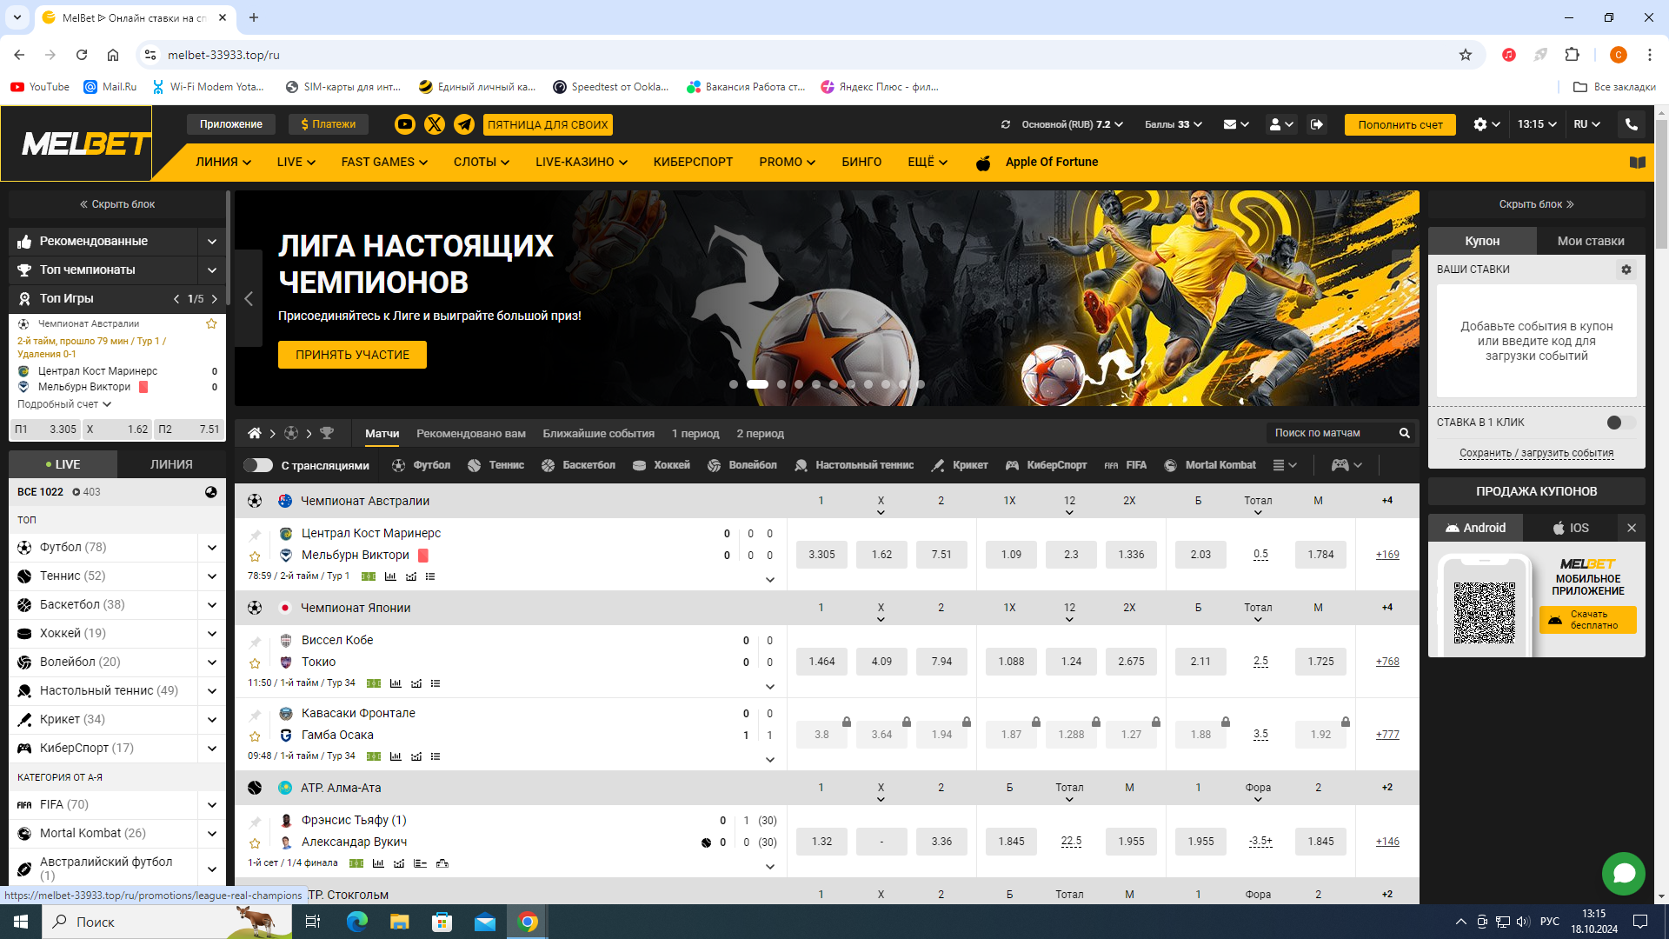1669x939 pixels.
Task: Click the X social network icon
Action: (x=435, y=124)
